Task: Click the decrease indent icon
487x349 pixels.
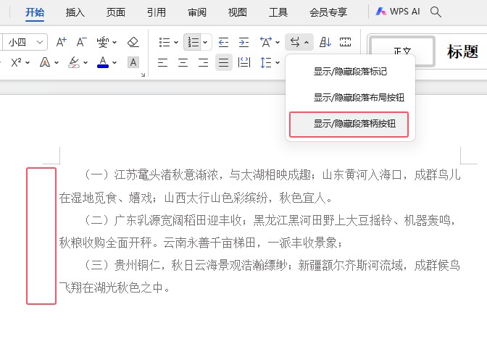Action: 223,42
